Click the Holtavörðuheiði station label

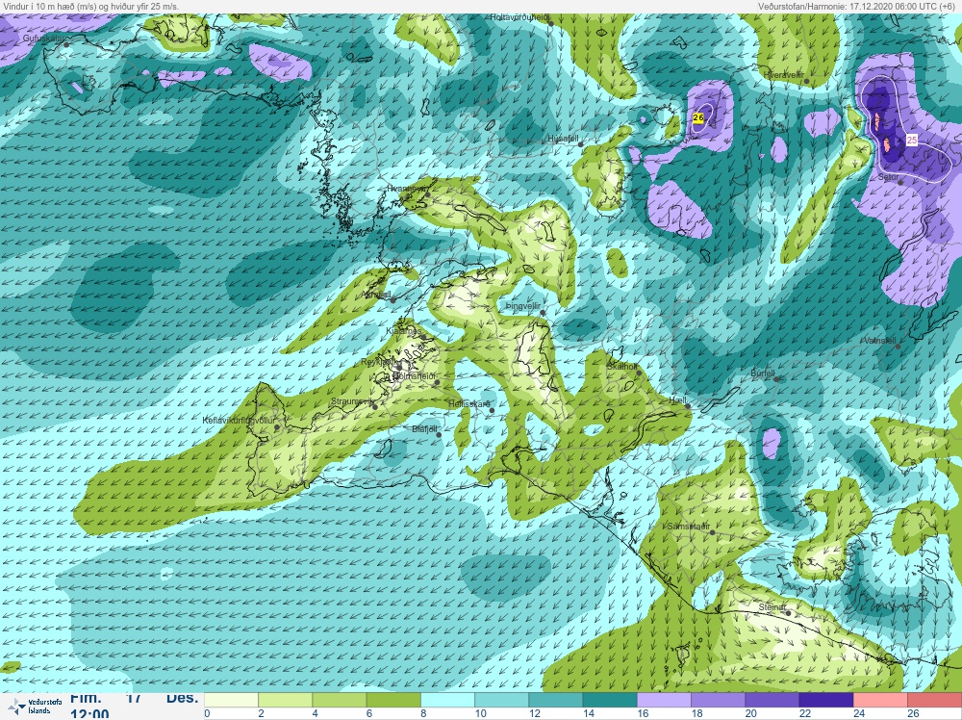pyautogui.click(x=519, y=17)
